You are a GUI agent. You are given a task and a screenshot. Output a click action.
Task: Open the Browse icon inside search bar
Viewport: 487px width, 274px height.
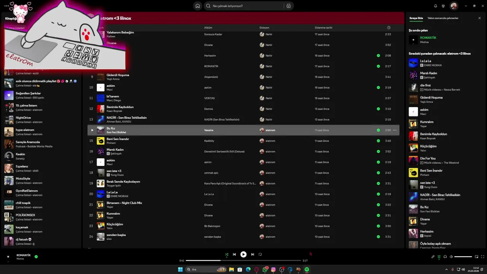click(288, 6)
